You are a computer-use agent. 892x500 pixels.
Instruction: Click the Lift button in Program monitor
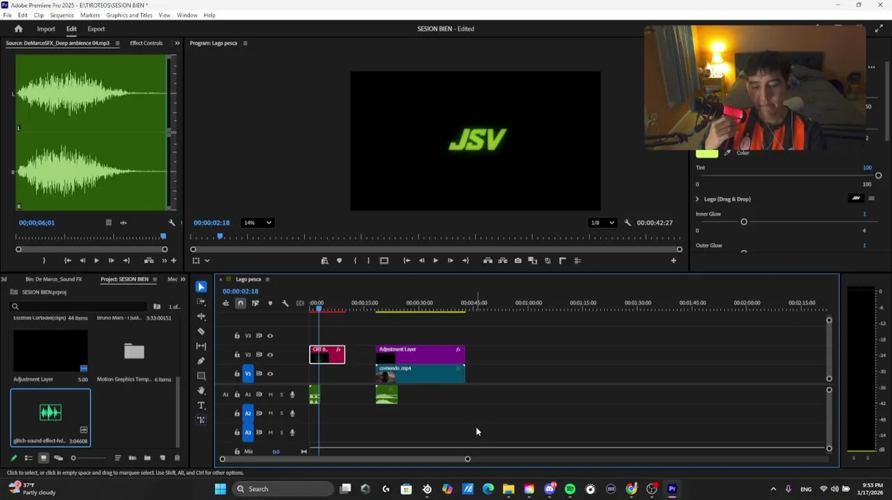coord(487,260)
